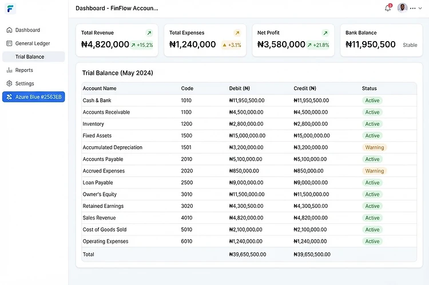Select Accumulated Depreciation account name
This screenshot has width=429, height=285.
pos(113,147)
